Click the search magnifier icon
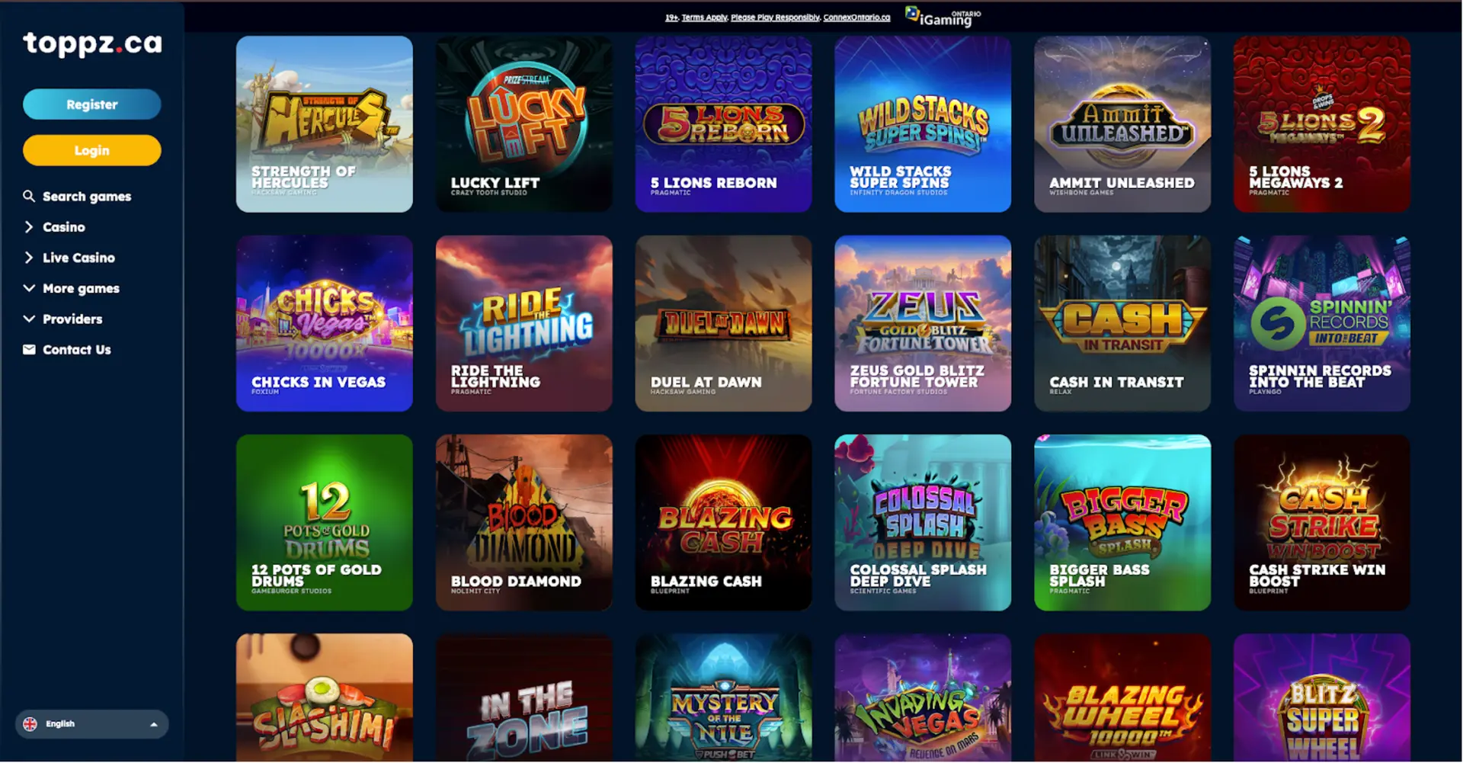Image resolution: width=1463 pixels, height=763 pixels. [x=29, y=196]
